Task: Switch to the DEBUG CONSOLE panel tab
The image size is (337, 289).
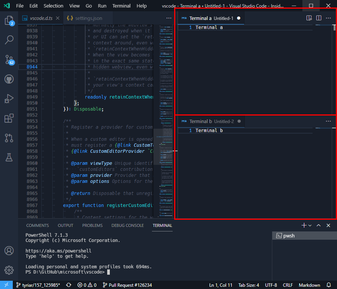Action: point(128,225)
